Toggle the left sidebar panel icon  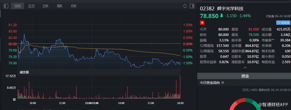[x=6, y=6]
